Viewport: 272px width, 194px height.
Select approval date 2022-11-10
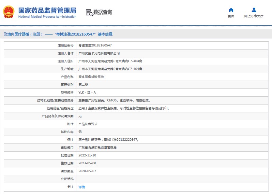pos(87,155)
